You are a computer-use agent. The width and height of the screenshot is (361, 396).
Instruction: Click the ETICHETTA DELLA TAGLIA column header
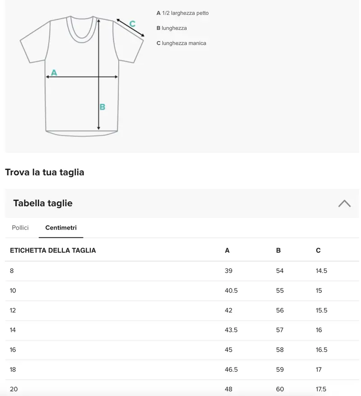click(53, 250)
